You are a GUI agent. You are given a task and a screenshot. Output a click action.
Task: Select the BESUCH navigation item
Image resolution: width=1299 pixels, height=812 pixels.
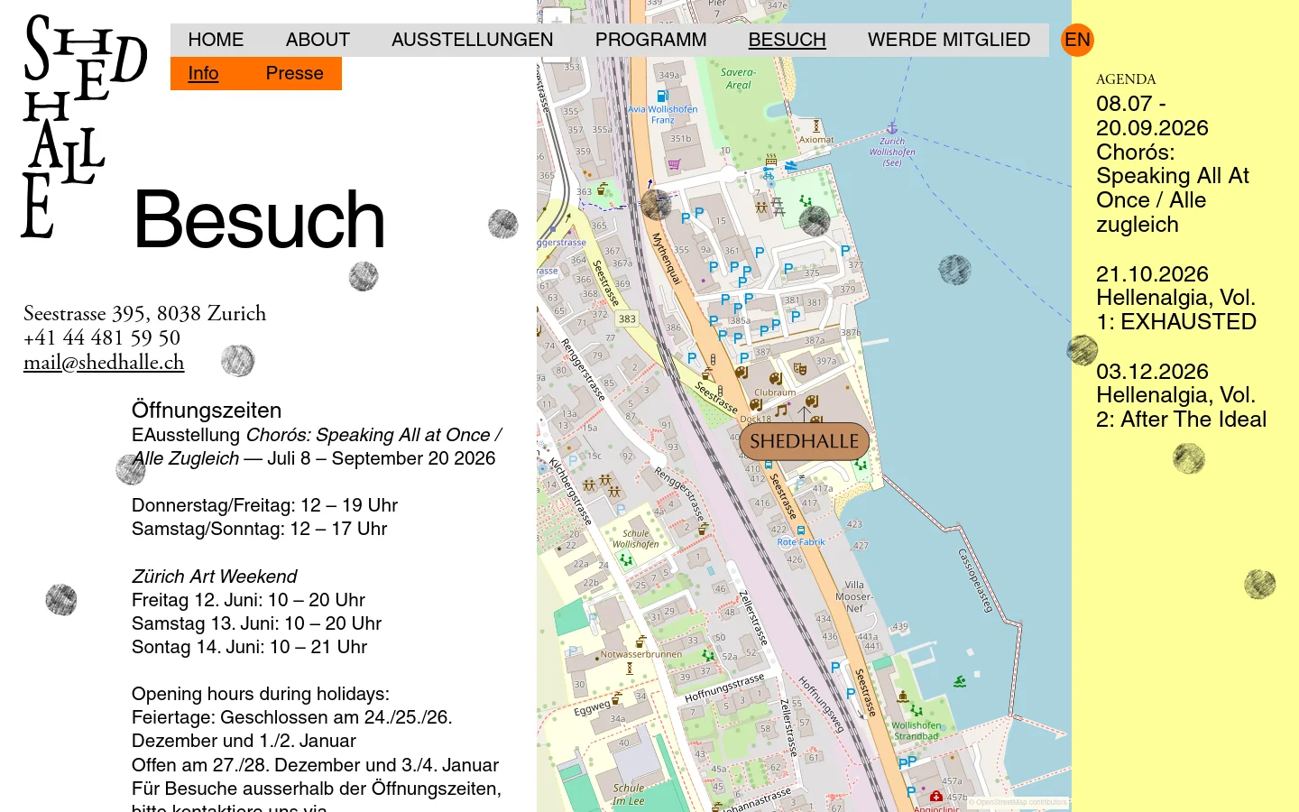click(x=787, y=40)
